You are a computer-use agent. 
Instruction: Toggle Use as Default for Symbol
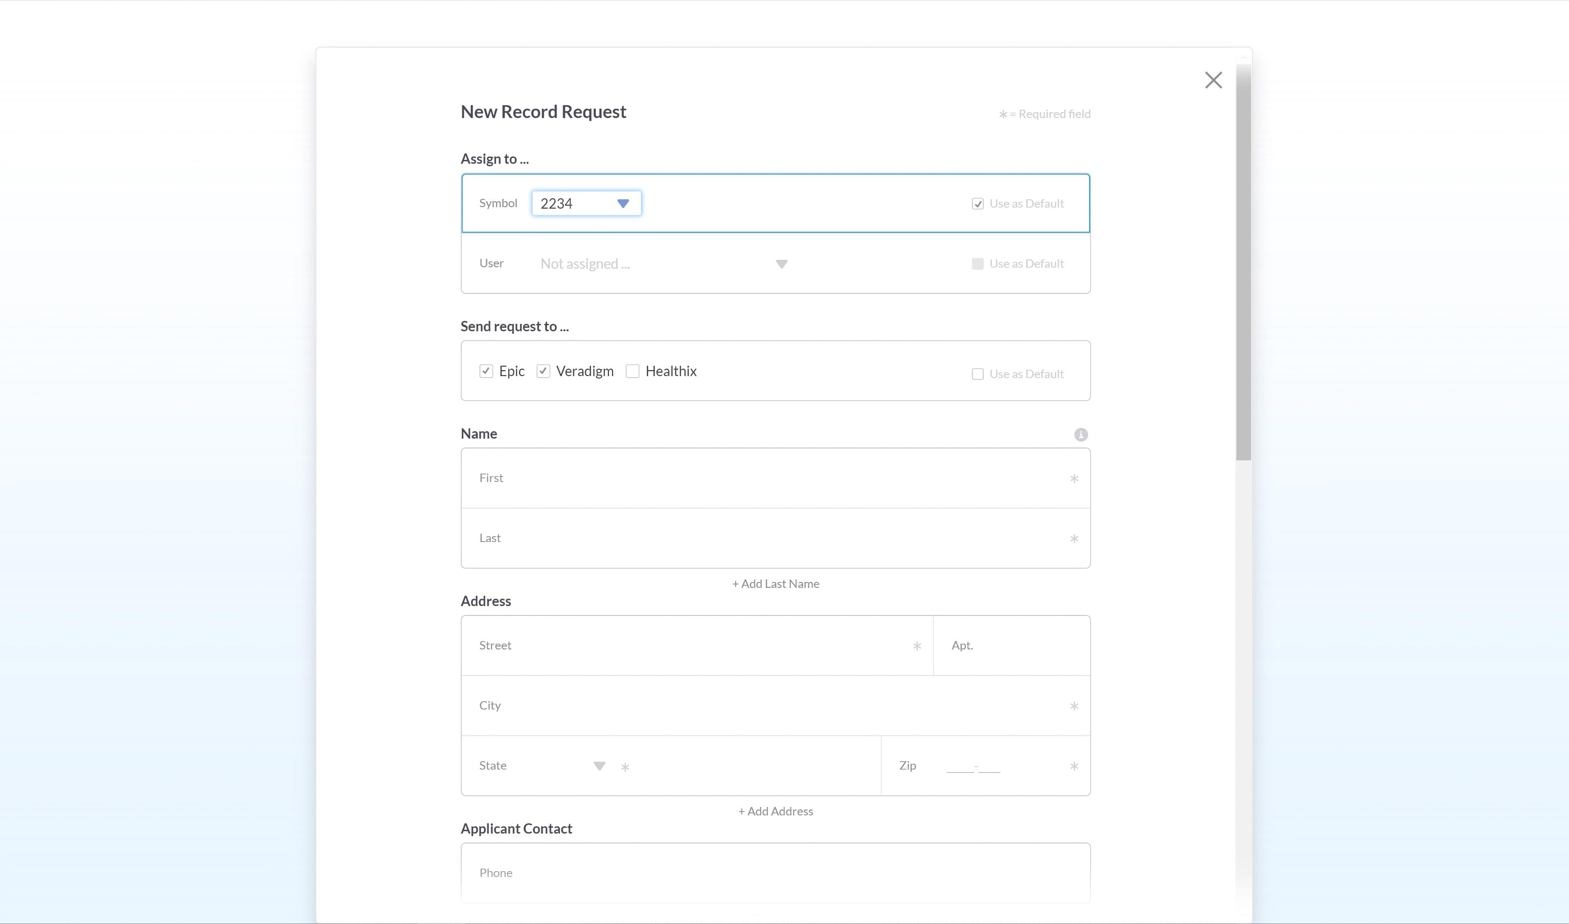(x=978, y=204)
